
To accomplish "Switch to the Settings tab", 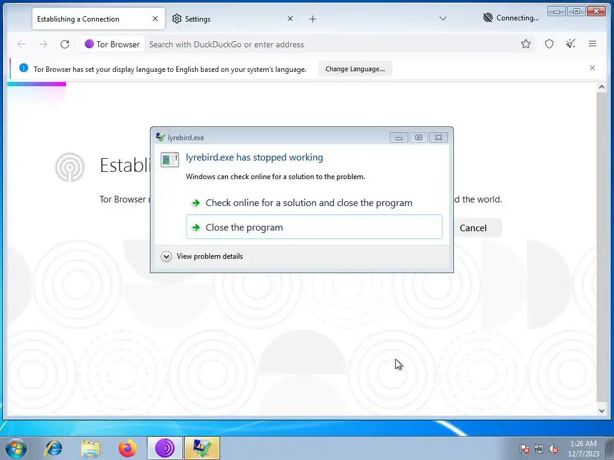I will (x=233, y=19).
